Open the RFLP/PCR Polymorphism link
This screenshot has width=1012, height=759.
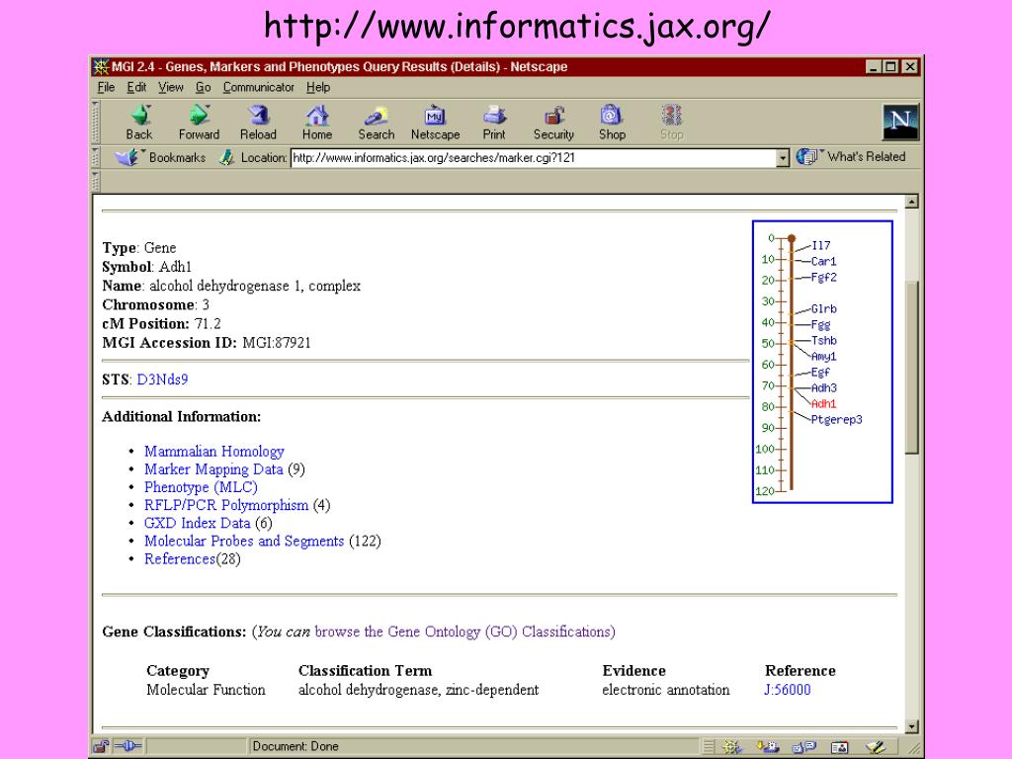coord(226,505)
